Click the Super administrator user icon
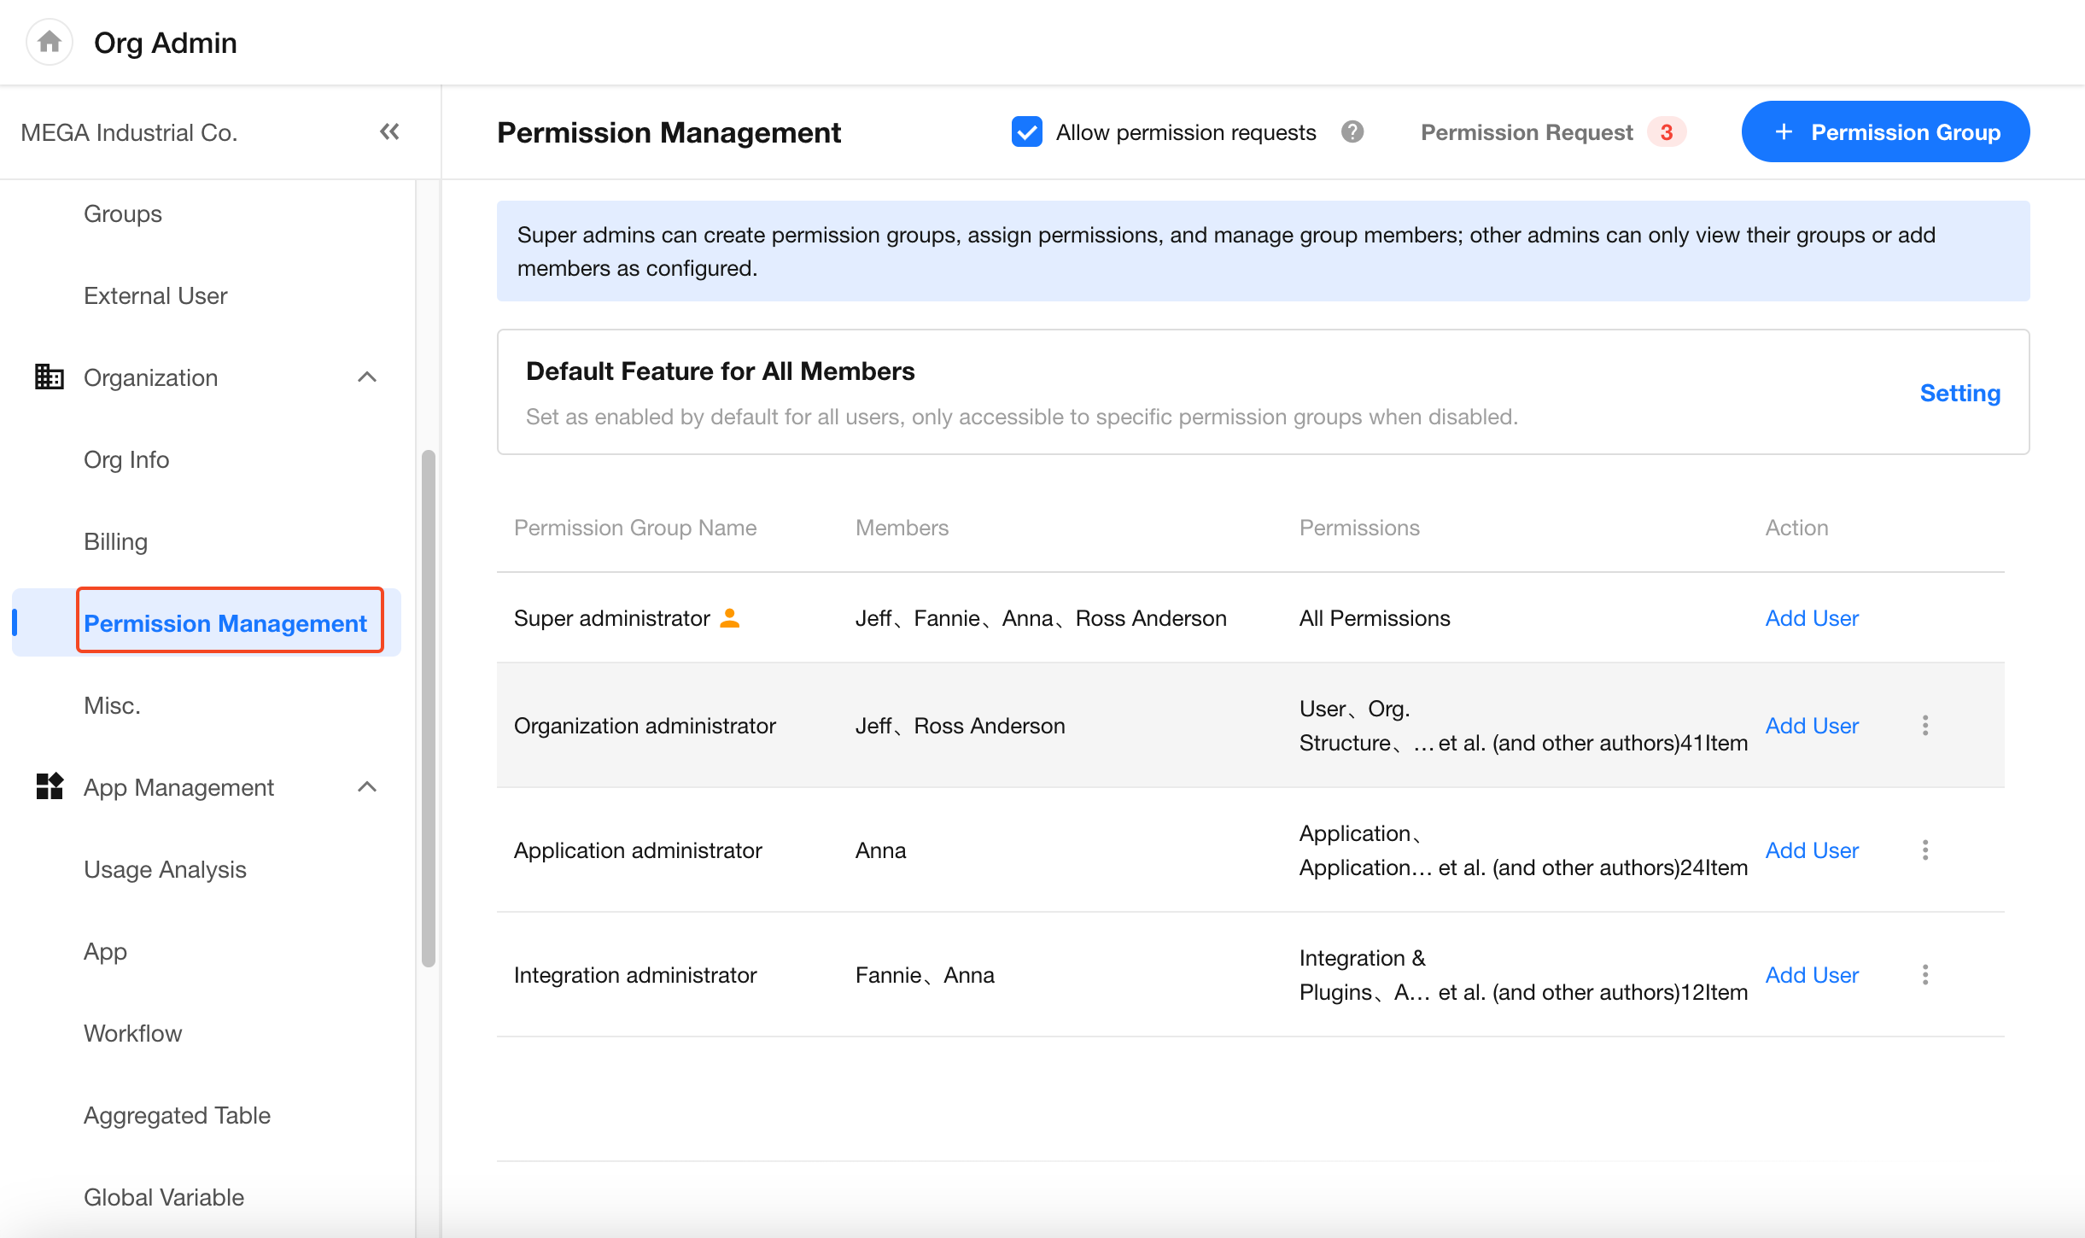 coord(730,617)
